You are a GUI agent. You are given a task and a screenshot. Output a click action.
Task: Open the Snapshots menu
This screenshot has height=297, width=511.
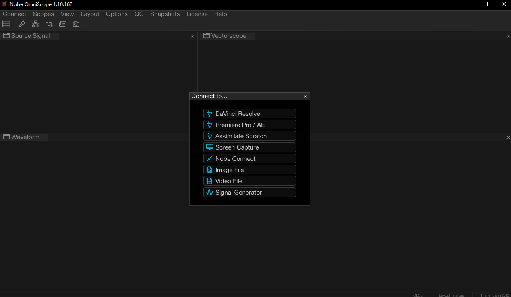pos(165,14)
